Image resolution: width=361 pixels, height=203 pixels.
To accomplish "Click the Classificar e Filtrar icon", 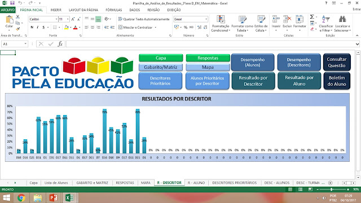I will (326, 19).
